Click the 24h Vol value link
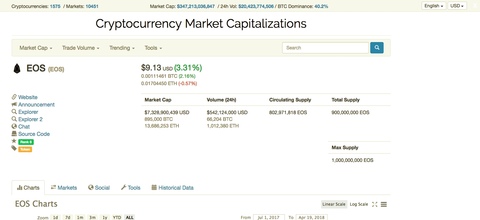The width and height of the screenshot is (480, 220). (x=256, y=6)
